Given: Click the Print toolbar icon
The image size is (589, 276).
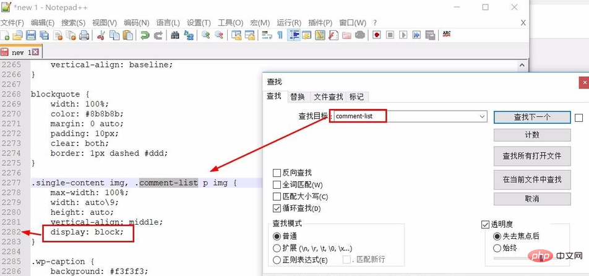Looking at the screenshot, I should pyautogui.click(x=84, y=35).
